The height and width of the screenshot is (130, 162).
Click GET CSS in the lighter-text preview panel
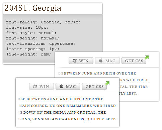click(134, 61)
